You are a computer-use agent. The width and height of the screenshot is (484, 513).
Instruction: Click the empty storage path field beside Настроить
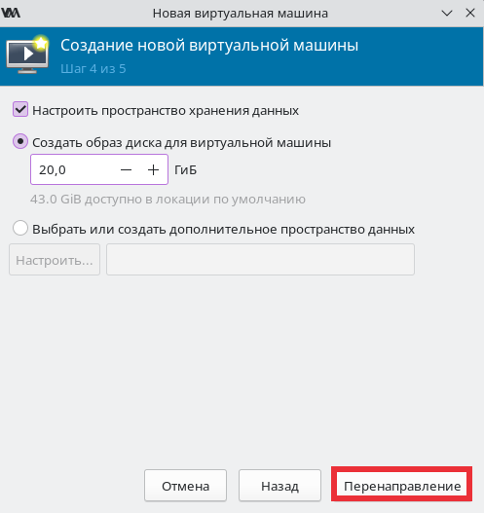(x=260, y=260)
